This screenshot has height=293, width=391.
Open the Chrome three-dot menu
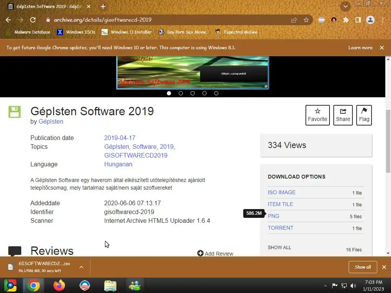click(x=383, y=20)
